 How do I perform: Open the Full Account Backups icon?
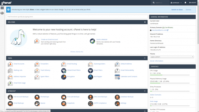tap(10, 97)
